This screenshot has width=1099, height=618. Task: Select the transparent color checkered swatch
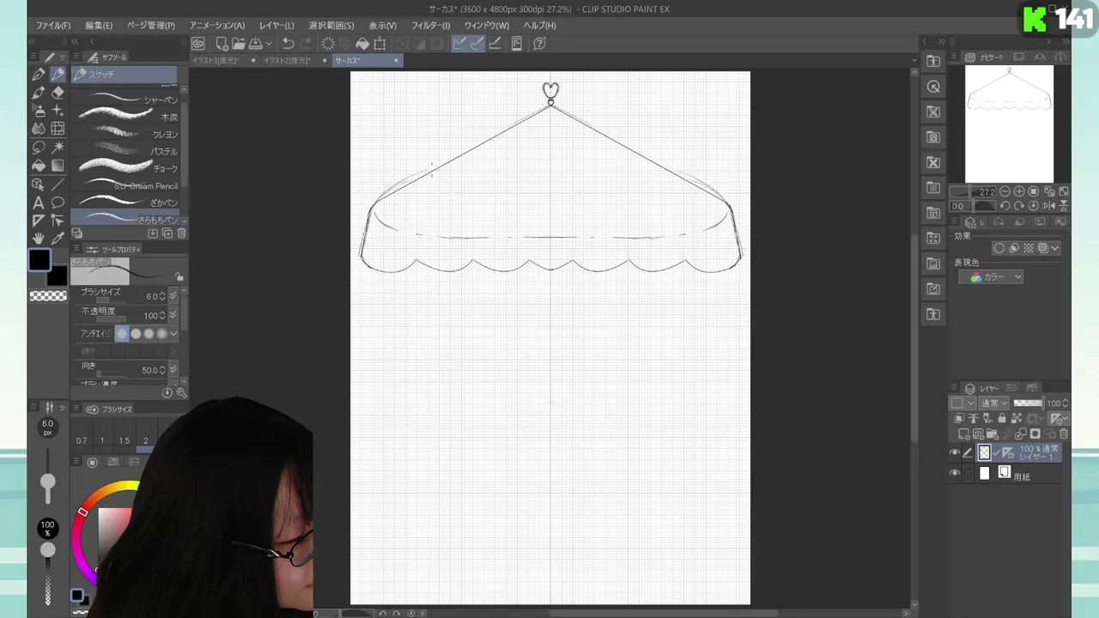[x=48, y=295]
